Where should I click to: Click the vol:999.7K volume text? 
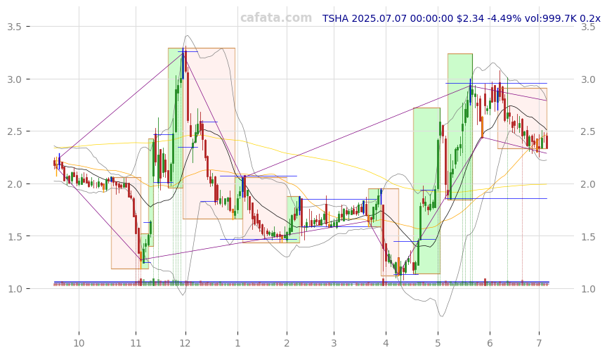pyautogui.click(x=551, y=18)
